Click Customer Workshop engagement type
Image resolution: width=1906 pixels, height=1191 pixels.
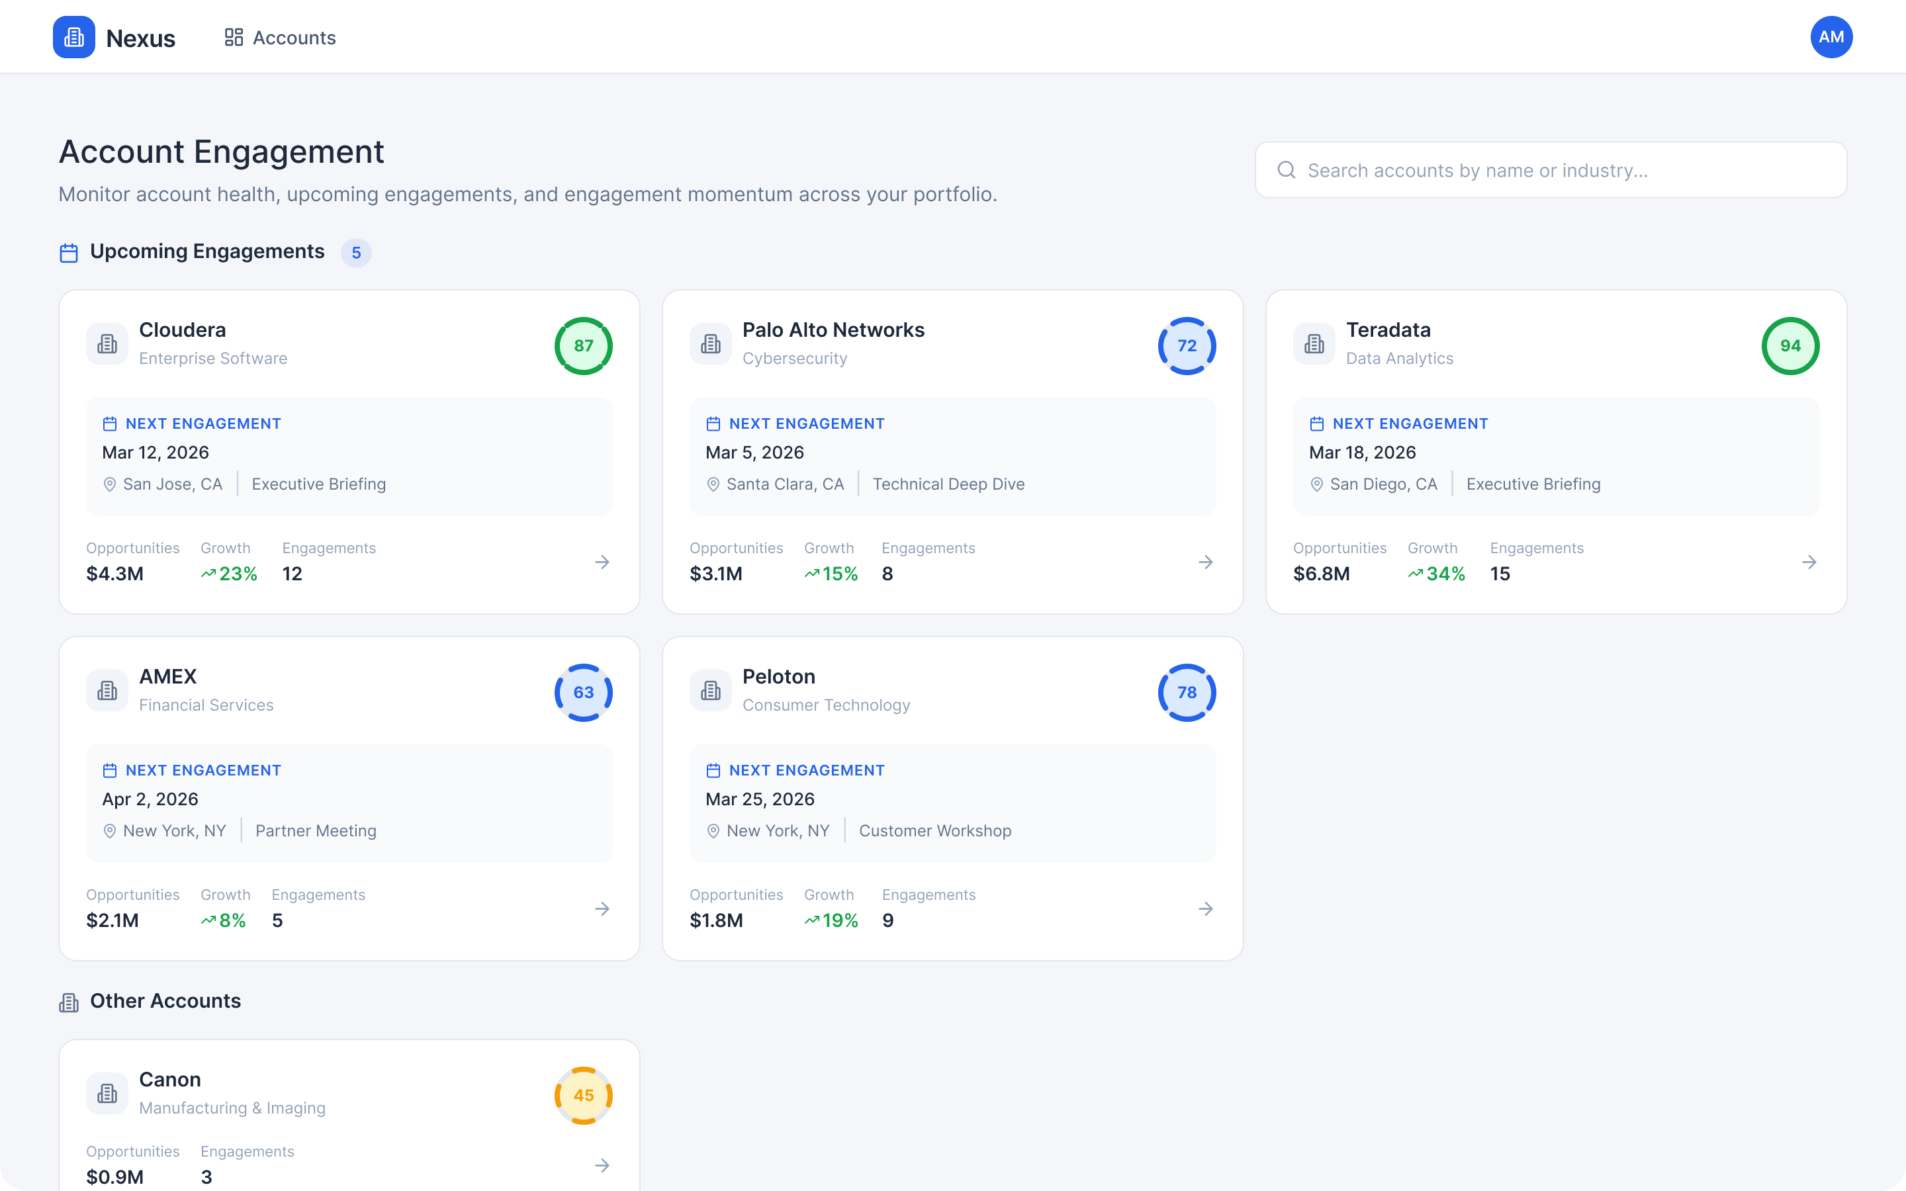(935, 831)
